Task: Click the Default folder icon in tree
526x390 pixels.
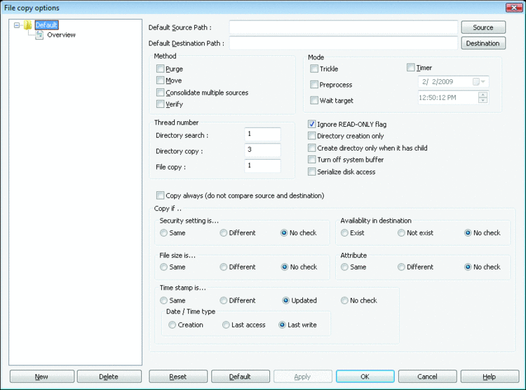Action: pyautogui.click(x=28, y=25)
